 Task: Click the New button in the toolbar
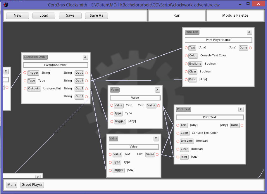click(18, 15)
